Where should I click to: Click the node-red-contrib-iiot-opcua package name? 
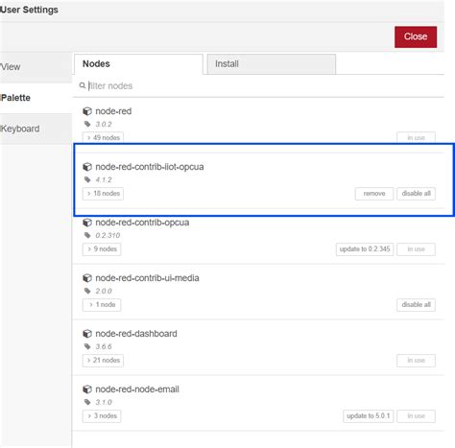[x=150, y=167]
